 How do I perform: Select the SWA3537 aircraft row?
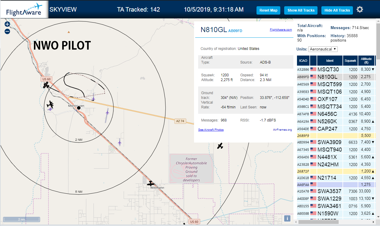336,191
